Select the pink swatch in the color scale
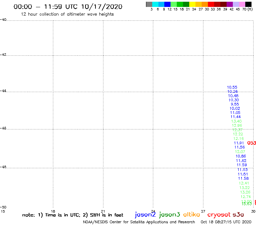Screen dimensions: 256x225 (x=242, y=4)
